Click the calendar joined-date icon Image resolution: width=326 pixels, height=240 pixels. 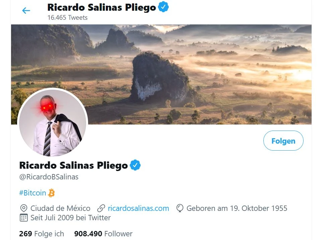pyautogui.click(x=24, y=218)
